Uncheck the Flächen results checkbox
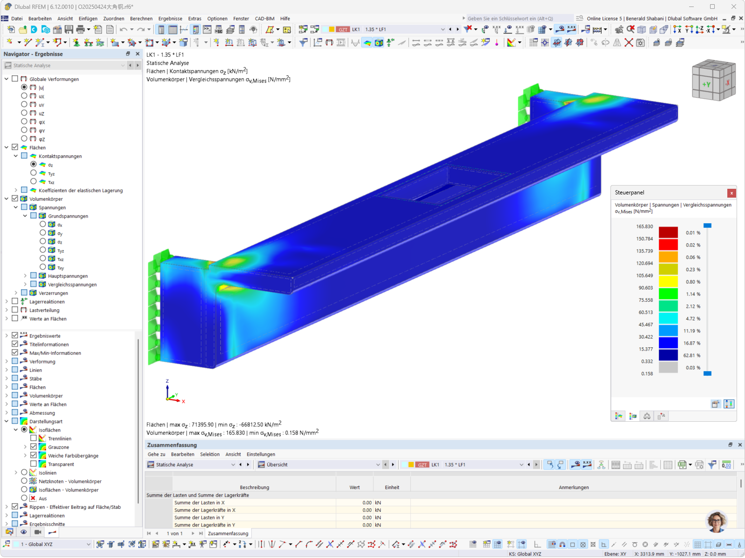Viewport: 745px width, 558px height. (15, 147)
